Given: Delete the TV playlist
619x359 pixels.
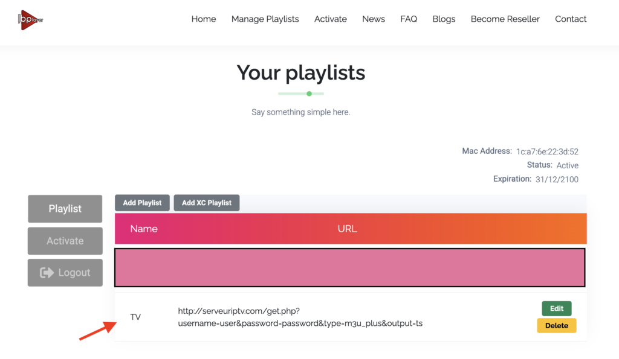Looking at the screenshot, I should (556, 326).
